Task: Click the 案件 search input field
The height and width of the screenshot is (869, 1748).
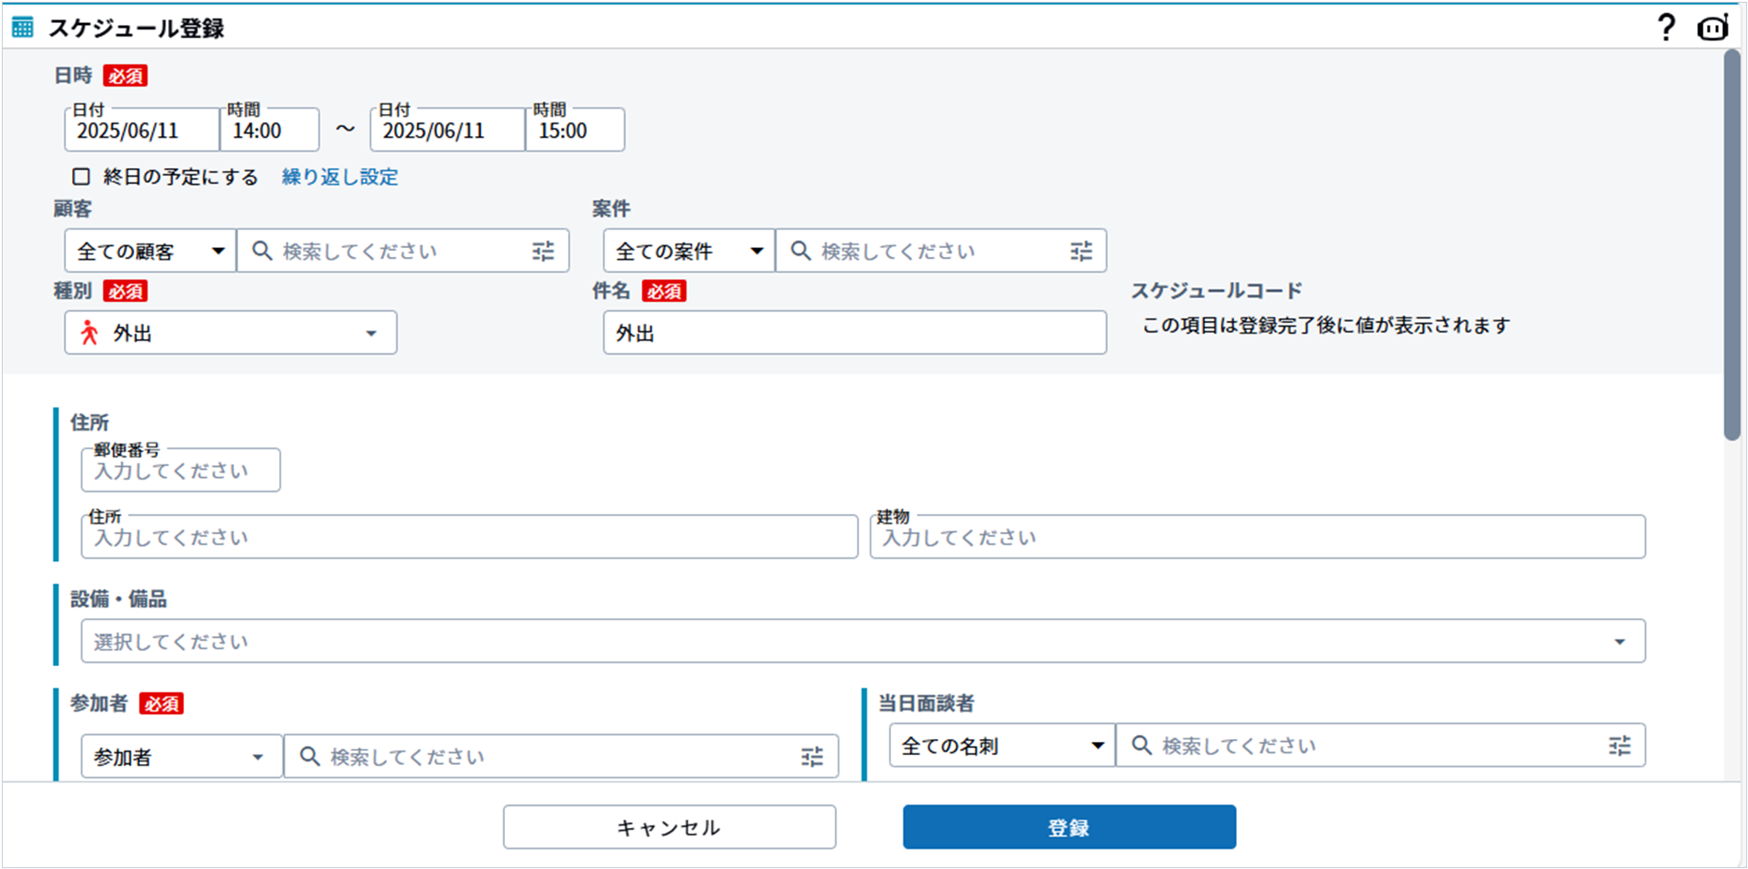Action: point(942,251)
